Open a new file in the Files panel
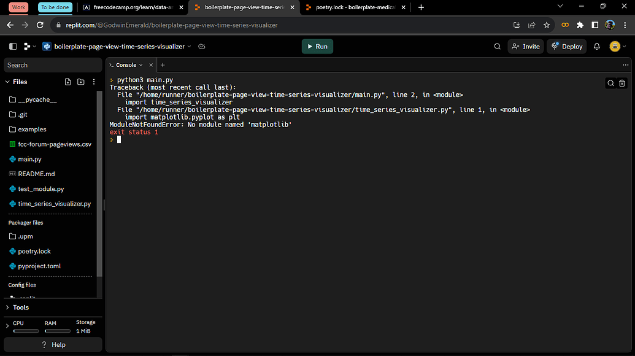Viewport: 635px width, 356px height. click(x=68, y=82)
